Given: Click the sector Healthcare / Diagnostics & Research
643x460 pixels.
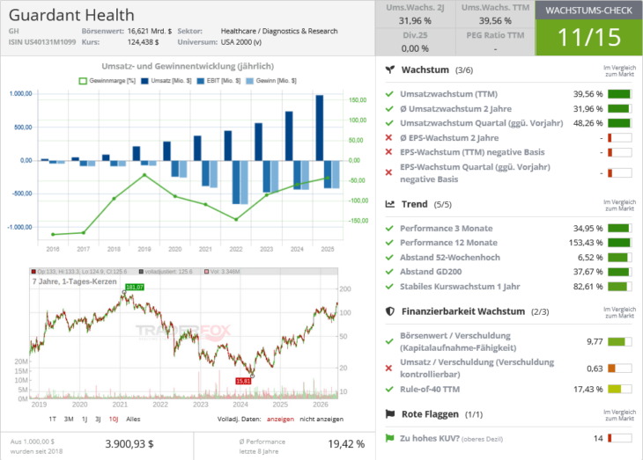Looking at the screenshot, I should click(x=279, y=31).
